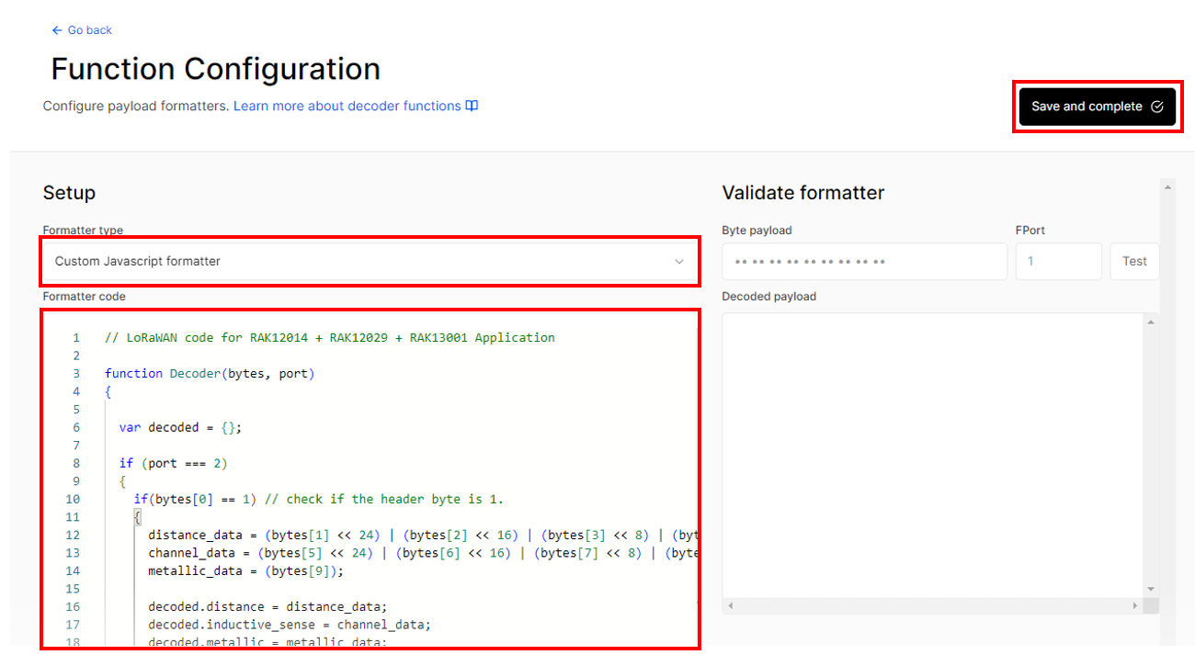The width and height of the screenshot is (1195, 666).
Task: Click the Formatter code label
Action: 85,297
